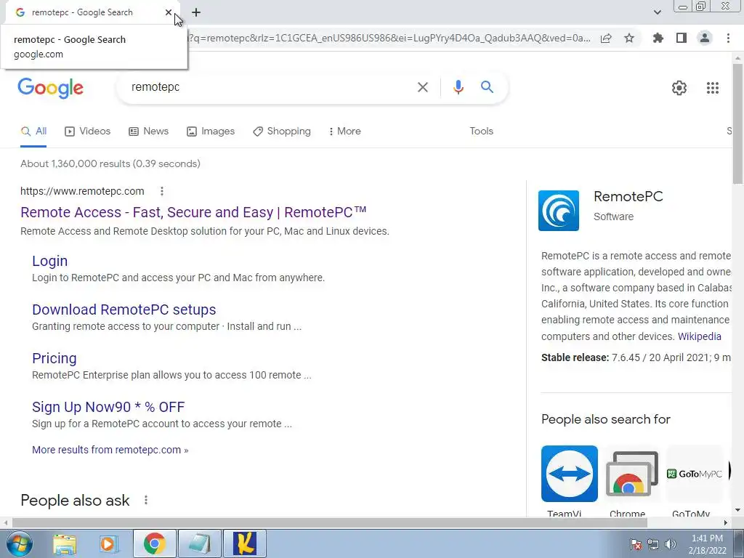This screenshot has height=558, width=744.
Task: Click the RemotePC title in knowledge panel
Action: [x=628, y=196]
